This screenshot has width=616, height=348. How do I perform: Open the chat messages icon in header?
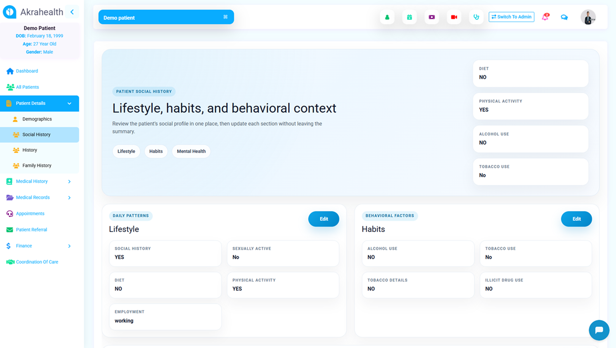564,17
